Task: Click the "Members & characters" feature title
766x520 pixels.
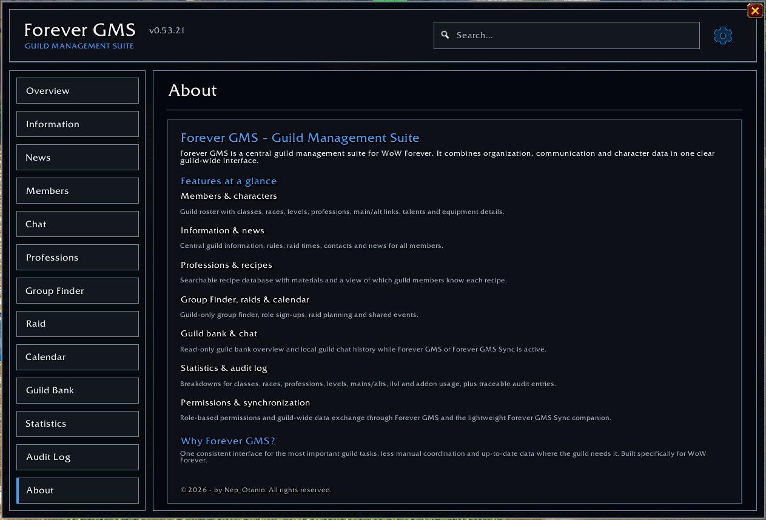Action: 229,196
